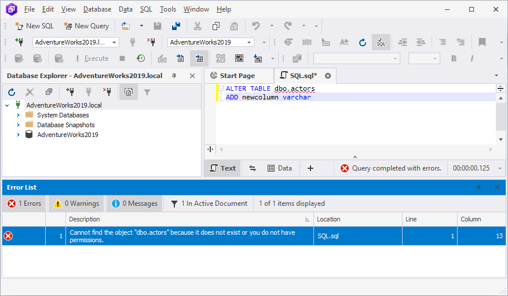The image size is (508, 296).
Task: Collapse the ALTER TABLE code fold marker
Action: [x=221, y=88]
